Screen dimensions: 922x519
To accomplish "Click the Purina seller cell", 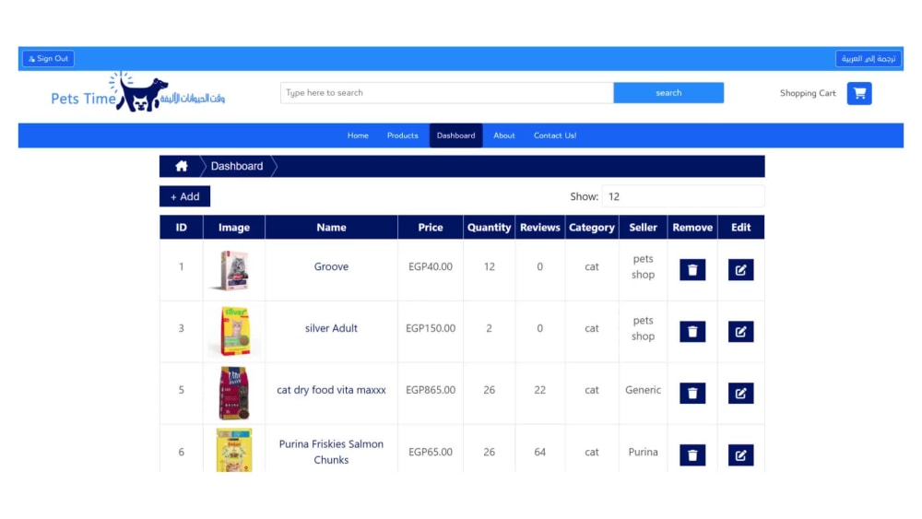I will (x=643, y=452).
